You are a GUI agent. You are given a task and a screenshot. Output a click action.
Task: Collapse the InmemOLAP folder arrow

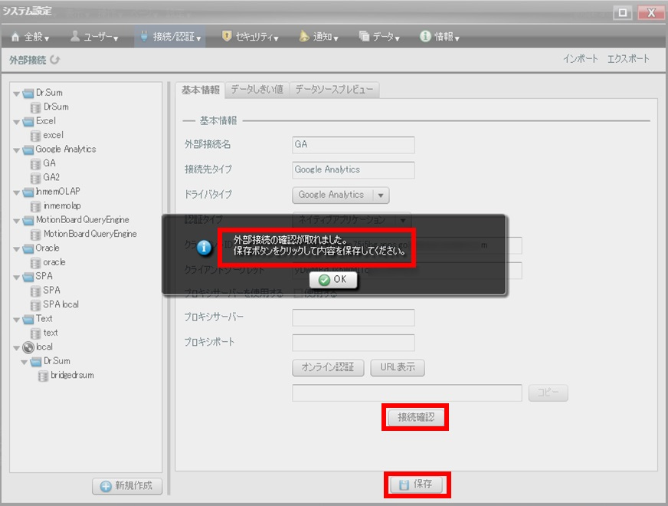17,192
